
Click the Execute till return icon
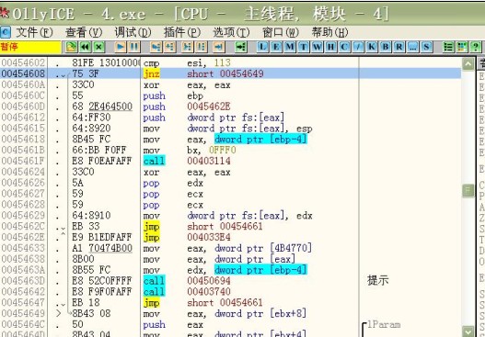[219, 47]
